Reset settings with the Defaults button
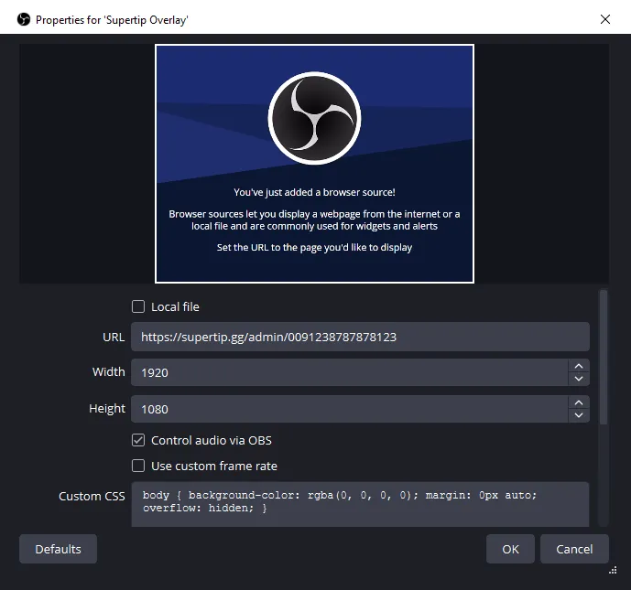This screenshot has height=590, width=631. [58, 549]
